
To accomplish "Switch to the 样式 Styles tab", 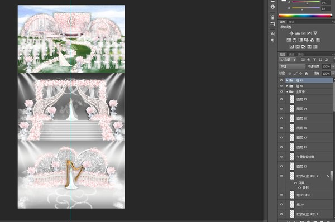I will tap(291, 22).
